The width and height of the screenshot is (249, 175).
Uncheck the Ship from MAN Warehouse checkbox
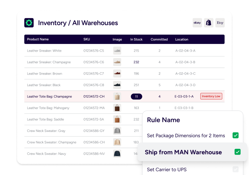pyautogui.click(x=237, y=152)
